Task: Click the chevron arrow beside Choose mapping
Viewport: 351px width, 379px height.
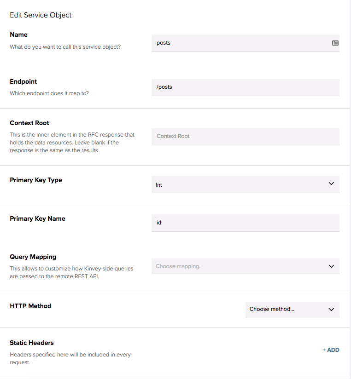Action: click(x=331, y=266)
